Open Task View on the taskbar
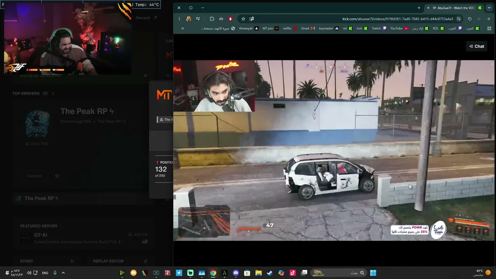 [x=304, y=273]
